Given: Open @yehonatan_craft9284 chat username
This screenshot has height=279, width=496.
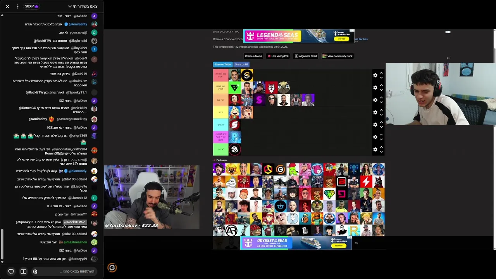Looking at the screenshot, I should pyautogui.click(x=70, y=149).
